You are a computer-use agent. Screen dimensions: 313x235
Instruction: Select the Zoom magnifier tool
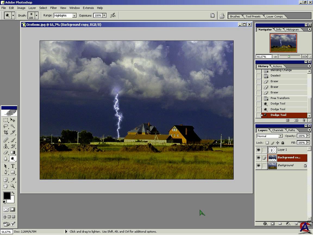point(12,186)
